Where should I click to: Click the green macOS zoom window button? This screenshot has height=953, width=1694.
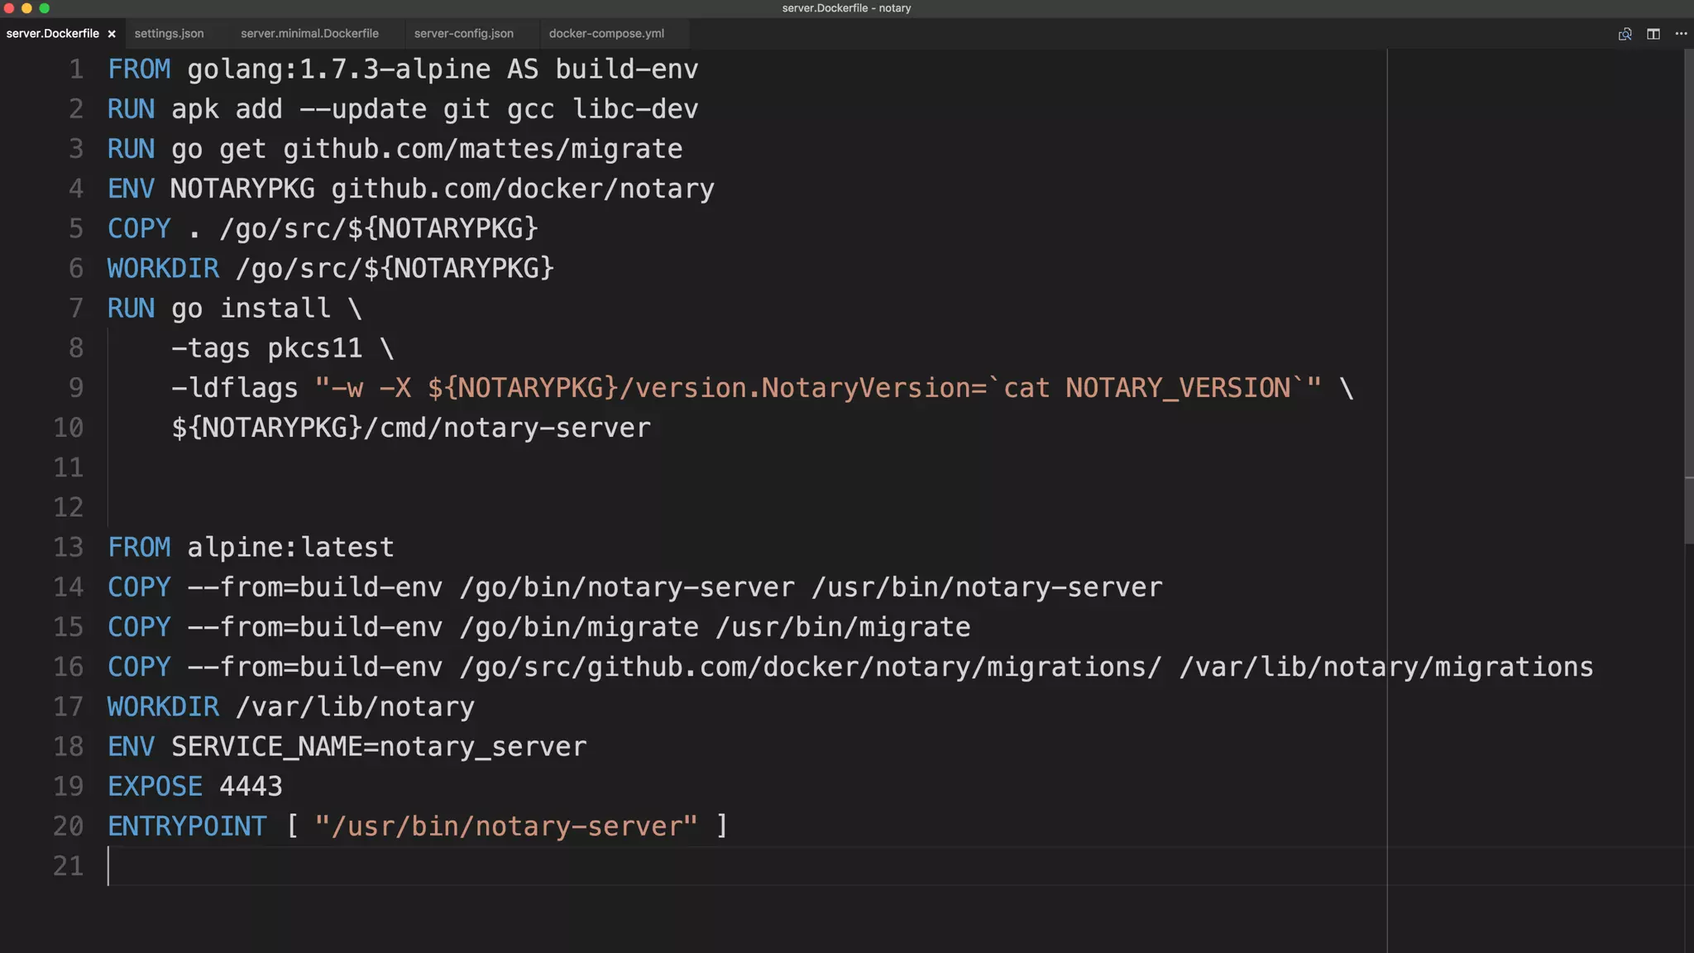click(45, 8)
